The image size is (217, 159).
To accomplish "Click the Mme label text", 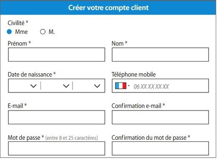I will 21,32.
